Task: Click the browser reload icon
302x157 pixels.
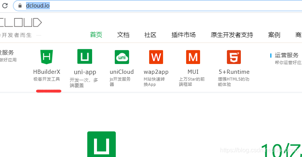Action: pos(5,6)
